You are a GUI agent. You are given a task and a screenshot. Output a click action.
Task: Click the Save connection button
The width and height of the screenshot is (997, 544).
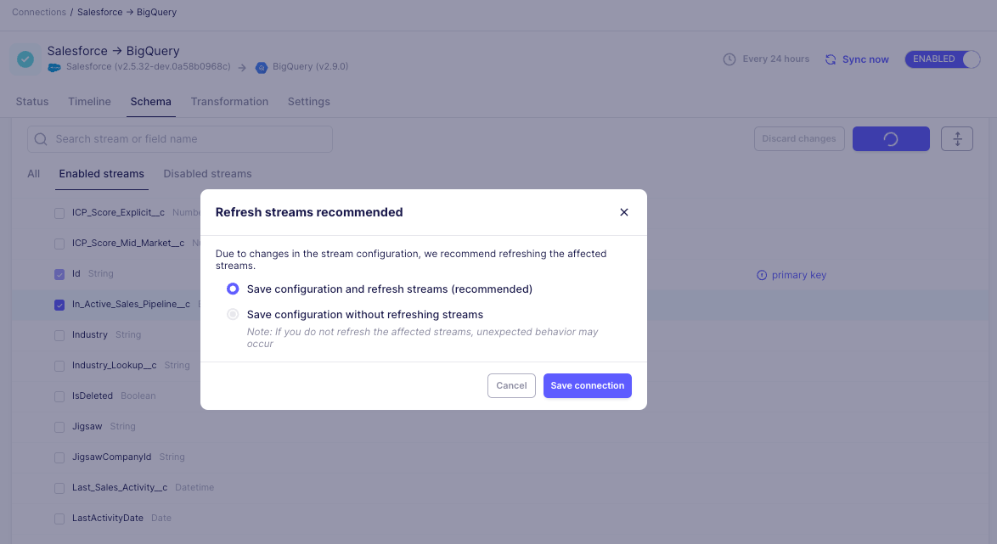(587, 385)
